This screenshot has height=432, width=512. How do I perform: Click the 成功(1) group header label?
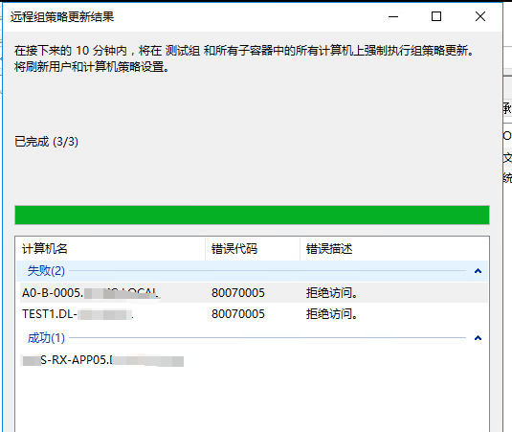46,338
